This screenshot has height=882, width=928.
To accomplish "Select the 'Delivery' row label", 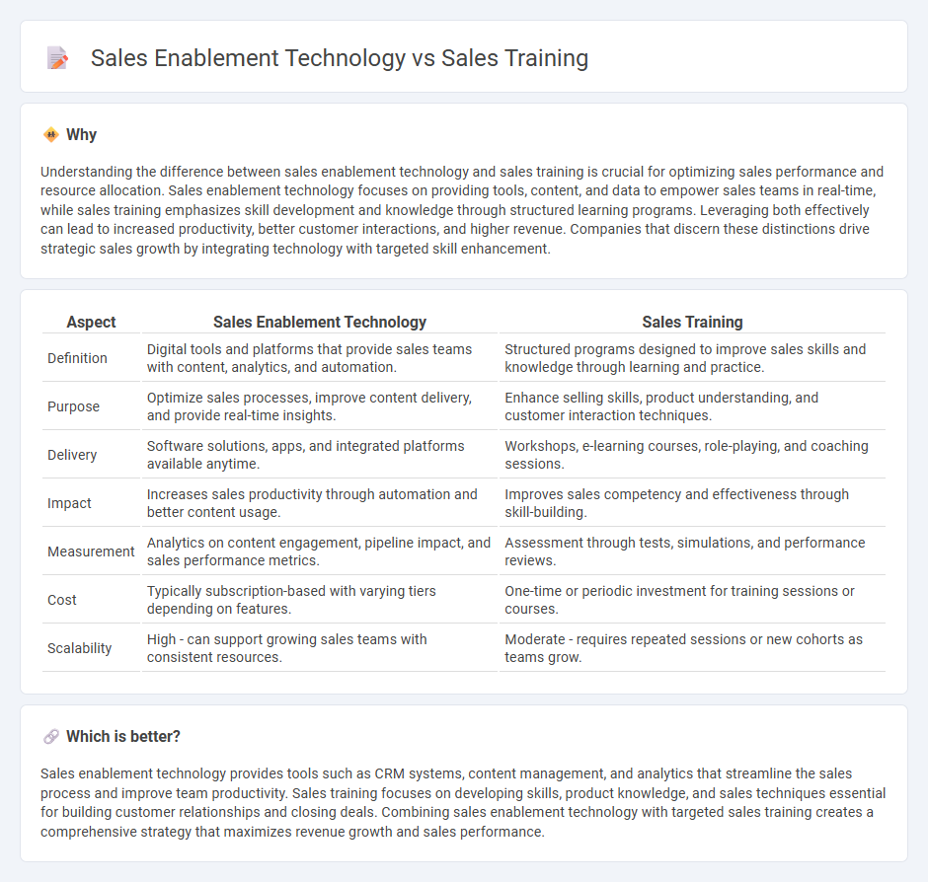I will click(x=72, y=455).
